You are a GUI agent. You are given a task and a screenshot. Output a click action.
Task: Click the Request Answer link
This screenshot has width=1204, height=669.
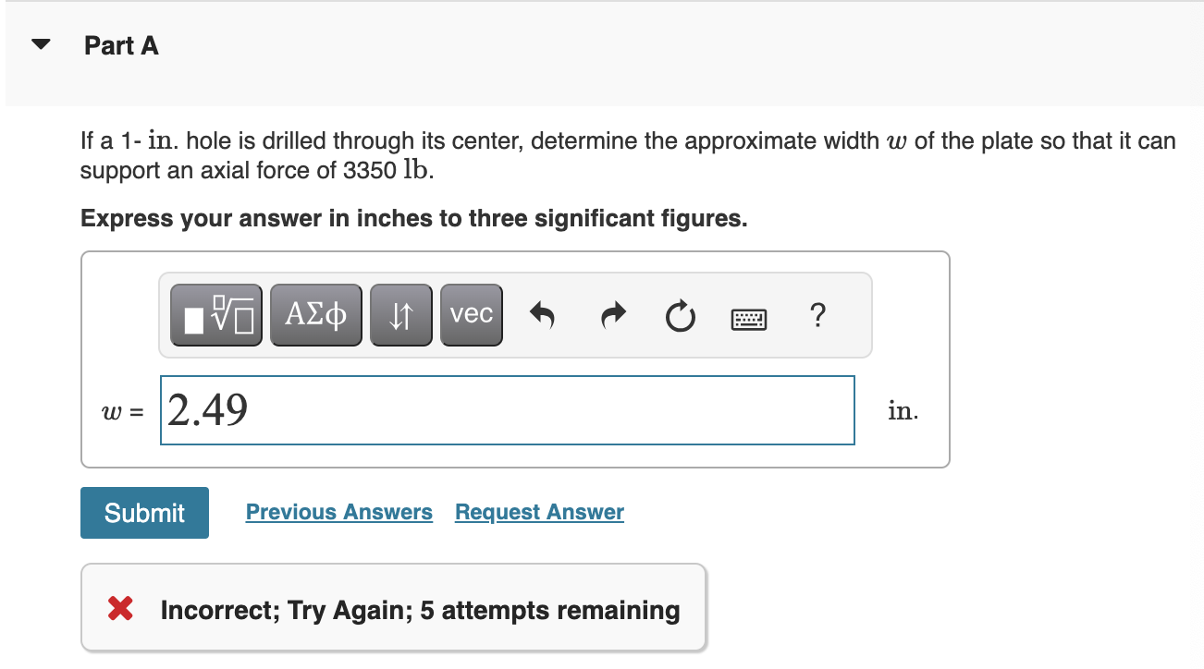(539, 512)
